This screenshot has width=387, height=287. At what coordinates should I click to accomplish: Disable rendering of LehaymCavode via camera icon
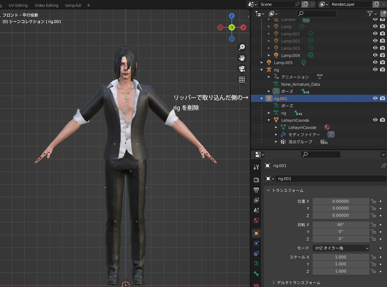(382, 120)
